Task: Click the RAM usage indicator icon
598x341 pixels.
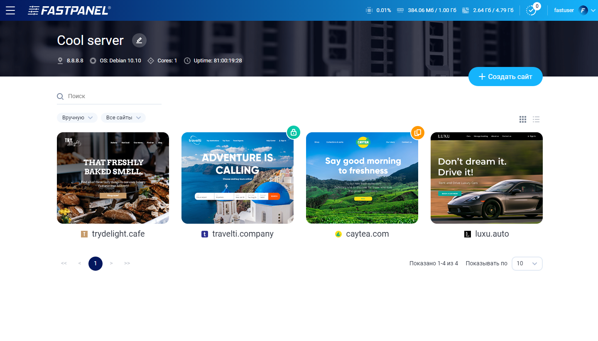Action: (x=400, y=10)
